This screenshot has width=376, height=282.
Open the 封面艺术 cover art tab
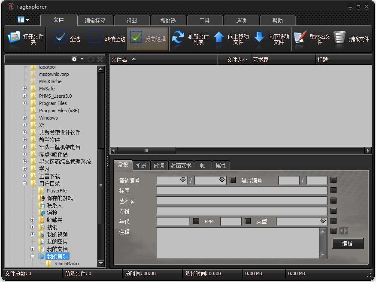coord(181,165)
